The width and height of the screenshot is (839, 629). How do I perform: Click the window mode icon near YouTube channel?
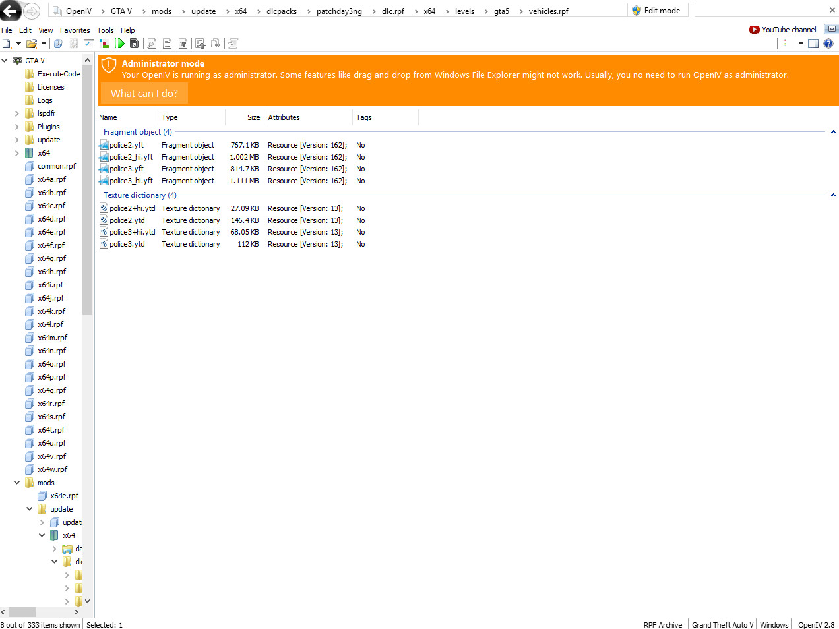click(x=831, y=29)
